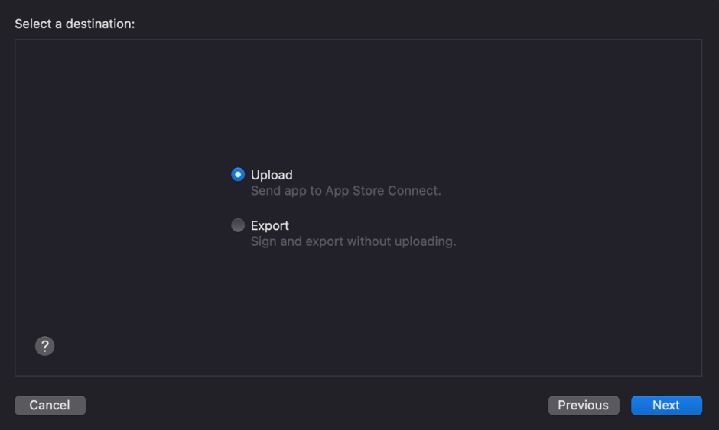The image size is (719, 430).
Task: Select the Export radio button
Action: point(238,225)
